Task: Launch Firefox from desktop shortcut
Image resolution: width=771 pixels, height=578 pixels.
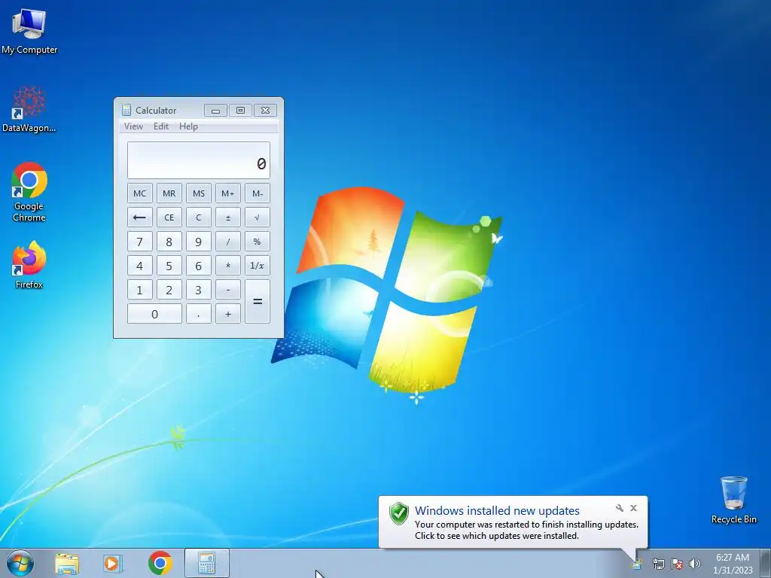Action: (29, 264)
